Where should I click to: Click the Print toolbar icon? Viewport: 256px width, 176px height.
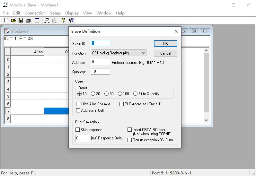(x=28, y=20)
